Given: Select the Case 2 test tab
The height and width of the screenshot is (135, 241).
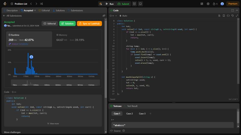Looking at the screenshot, I should (130, 114).
